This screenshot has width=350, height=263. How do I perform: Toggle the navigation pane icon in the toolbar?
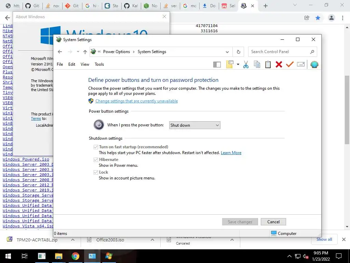click(217, 64)
